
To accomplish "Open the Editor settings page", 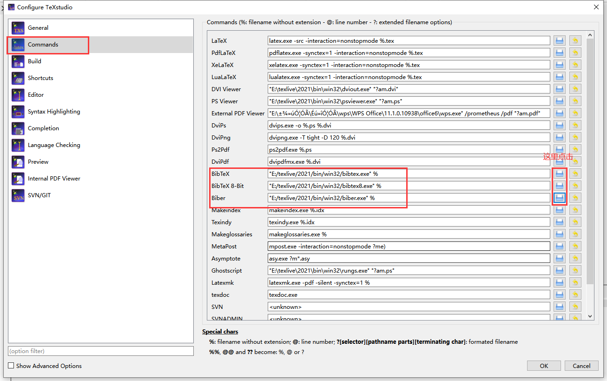I will coord(100,95).
